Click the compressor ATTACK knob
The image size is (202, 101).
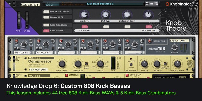144,64
